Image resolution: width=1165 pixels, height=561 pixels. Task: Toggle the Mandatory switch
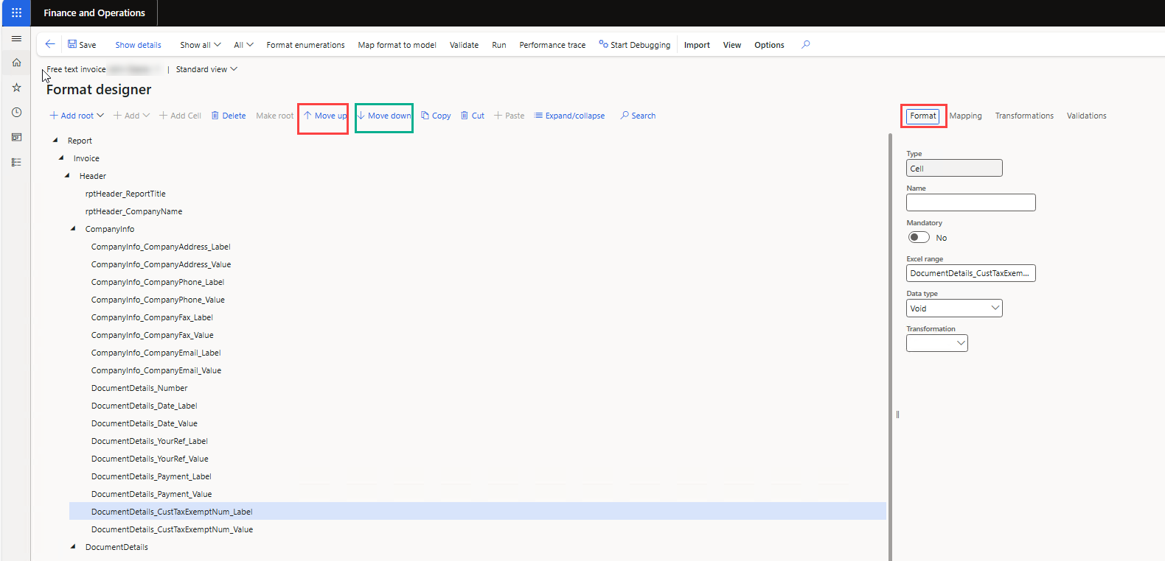[919, 237]
